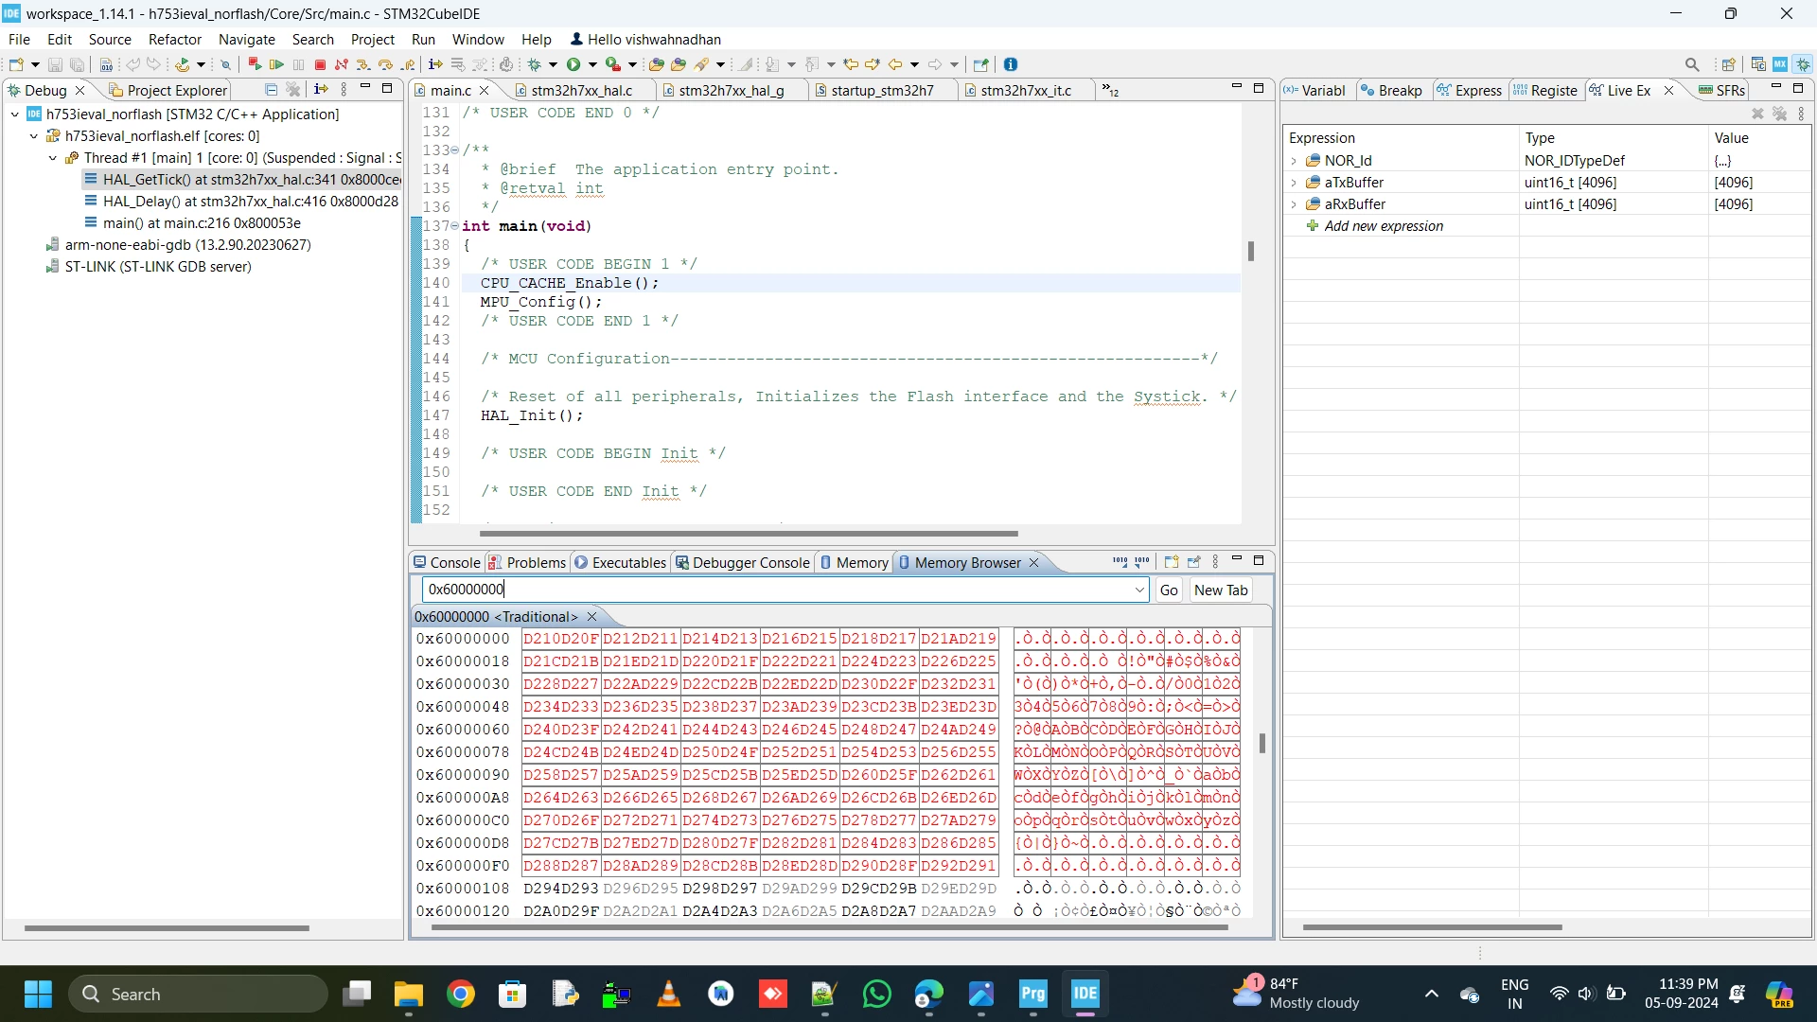Click the Step Over icon
Image resolution: width=1817 pixels, height=1022 pixels.
click(x=385, y=64)
